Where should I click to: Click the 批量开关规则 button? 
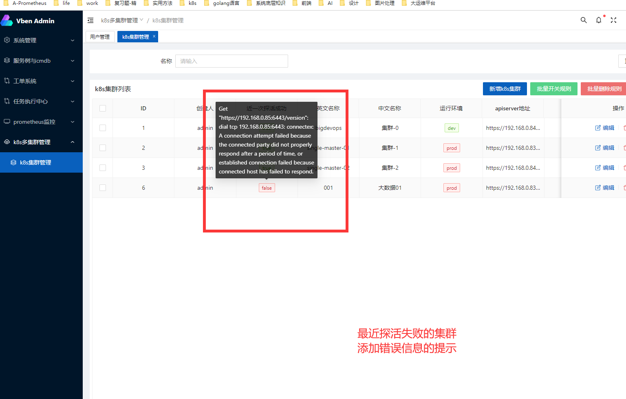click(x=554, y=89)
